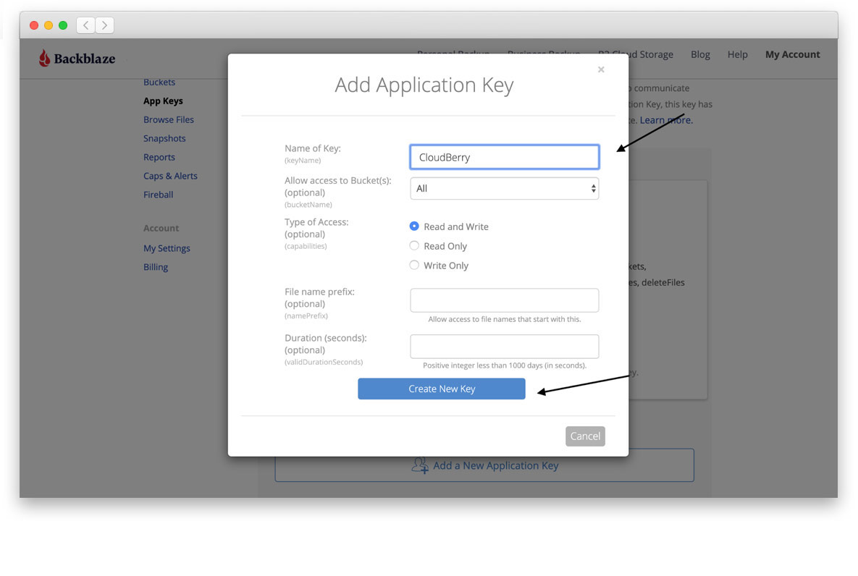This screenshot has height=576, width=858.
Task: Click the Duration (seconds) input box
Action: [505, 346]
